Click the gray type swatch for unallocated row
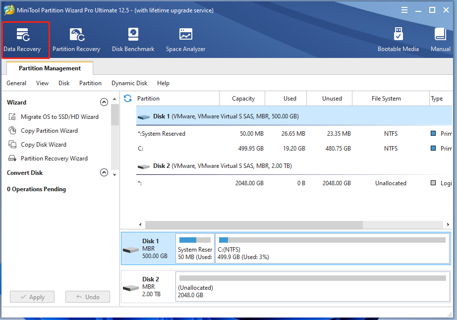Viewport: 457px width, 320px height. click(x=433, y=183)
